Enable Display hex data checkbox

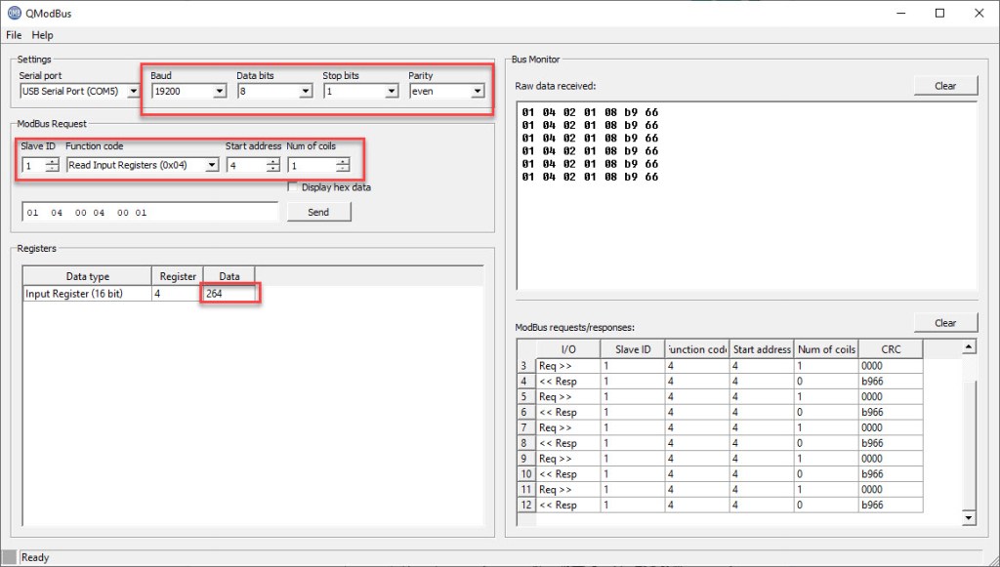coord(293,187)
